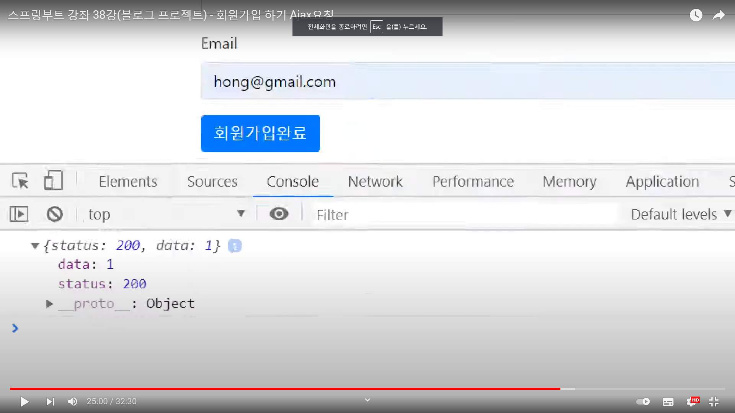Click the Watch Later clock icon
The width and height of the screenshot is (735, 413).
pos(696,15)
